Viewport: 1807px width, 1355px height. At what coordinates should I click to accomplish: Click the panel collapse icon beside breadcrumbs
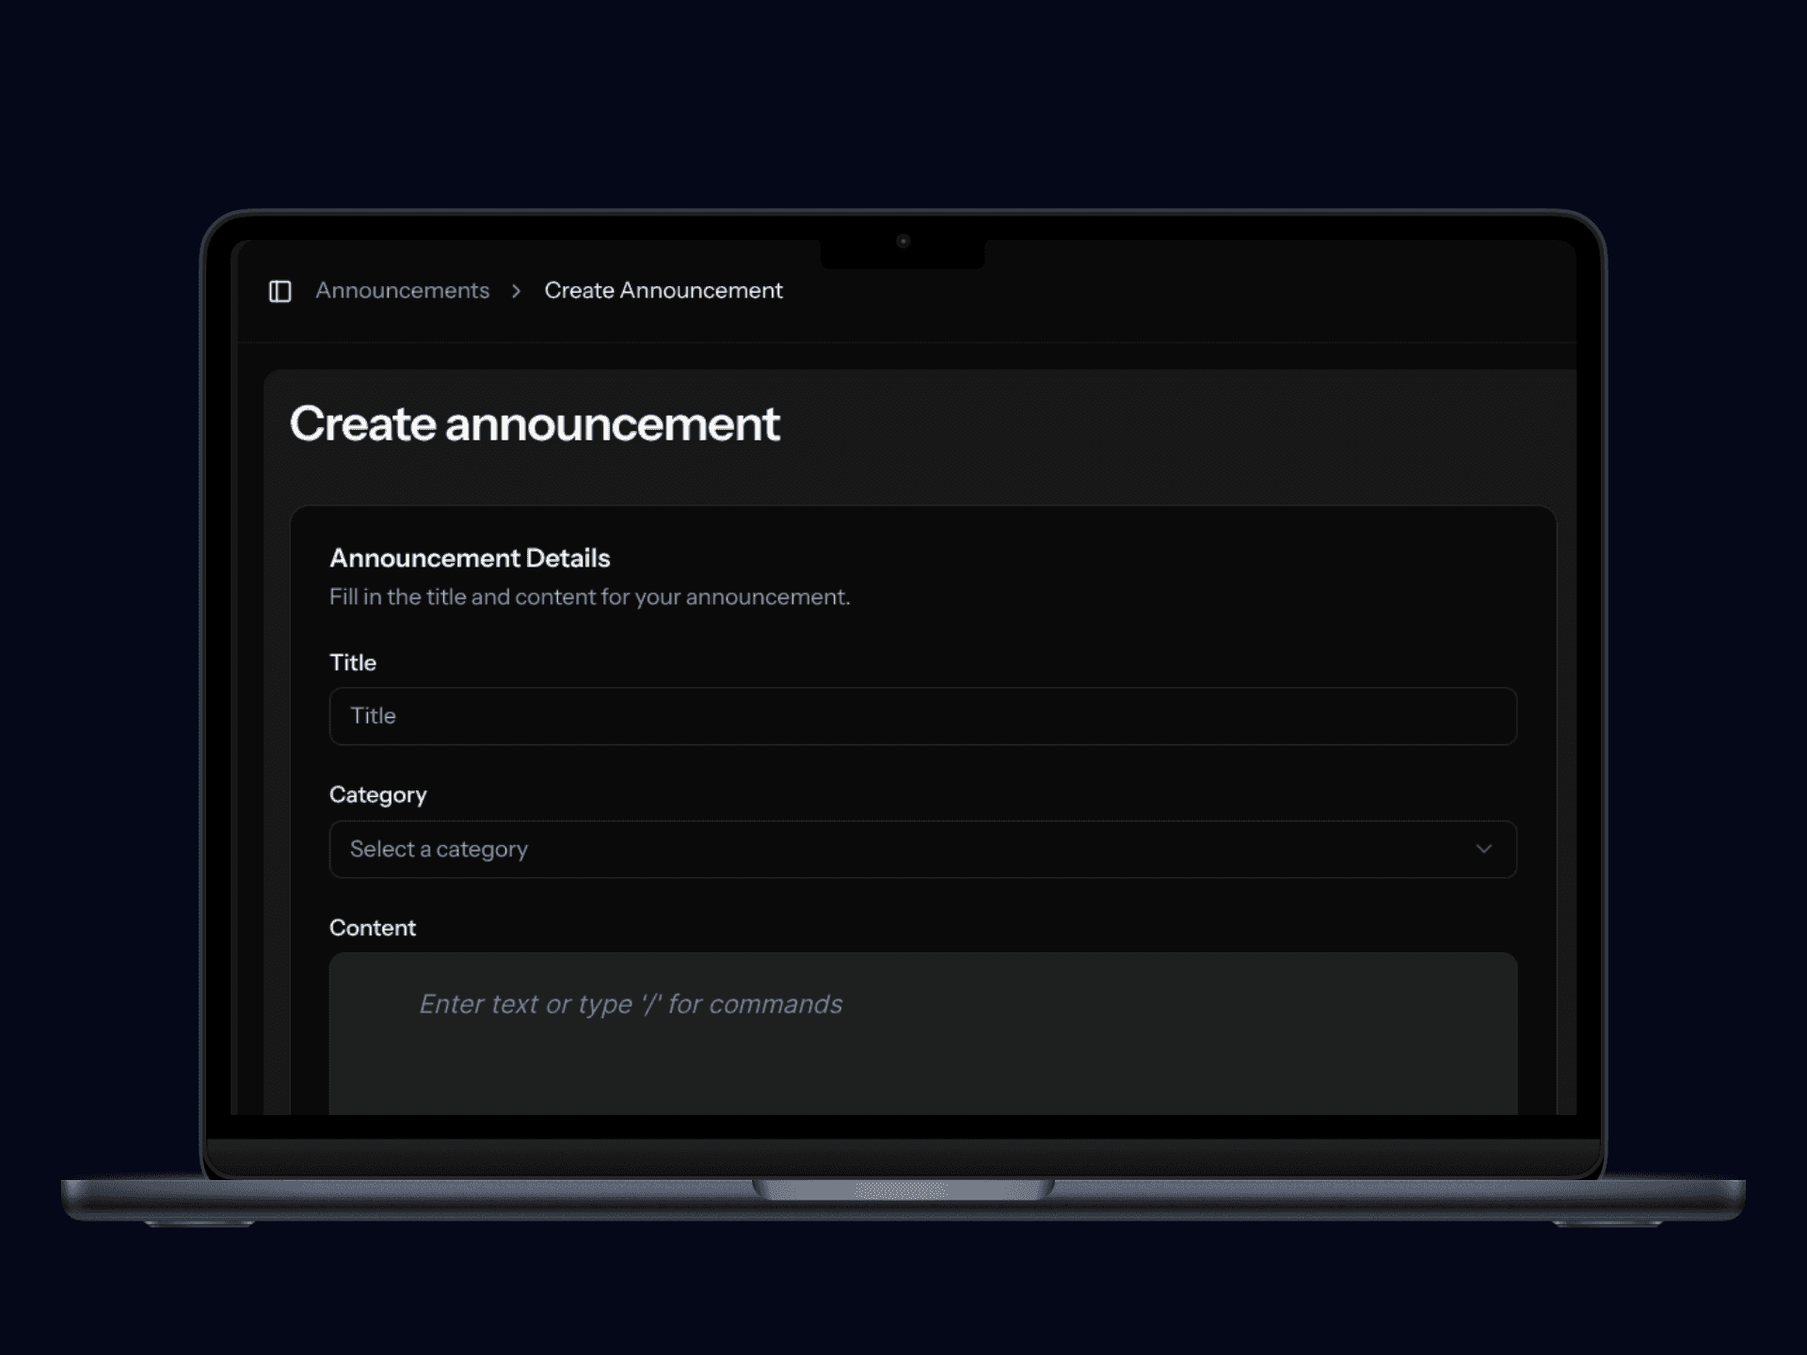tap(280, 292)
